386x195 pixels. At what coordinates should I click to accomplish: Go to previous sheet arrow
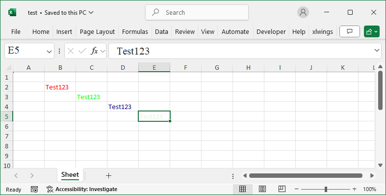(16, 175)
